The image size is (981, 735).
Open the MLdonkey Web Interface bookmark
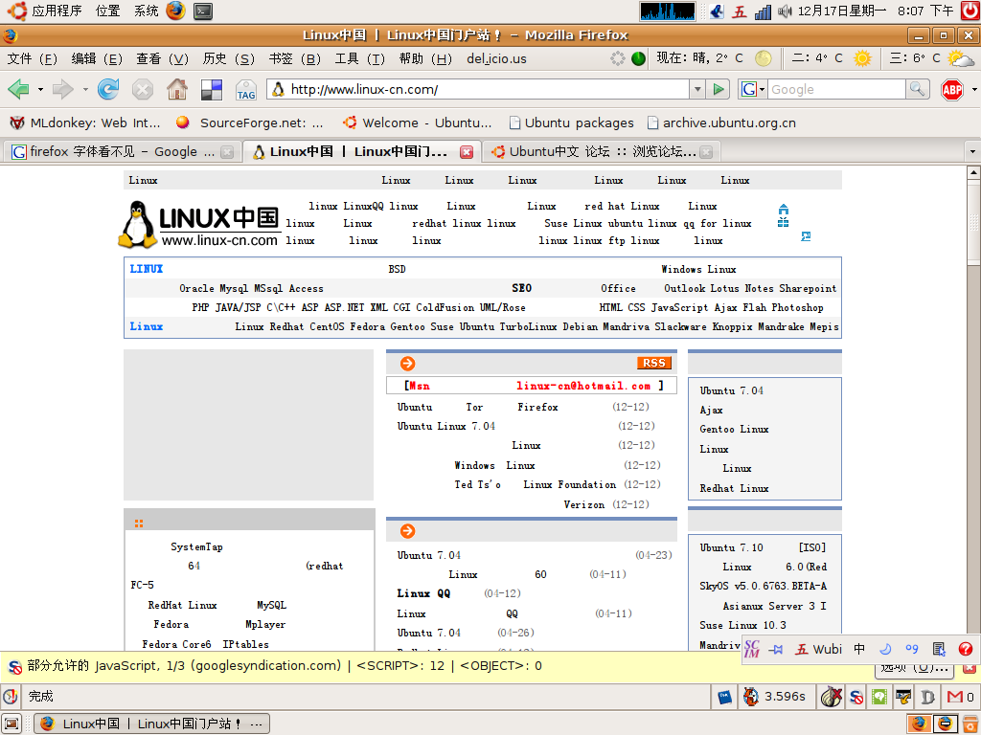coord(85,122)
